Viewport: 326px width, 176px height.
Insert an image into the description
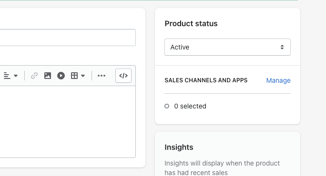[x=48, y=76]
